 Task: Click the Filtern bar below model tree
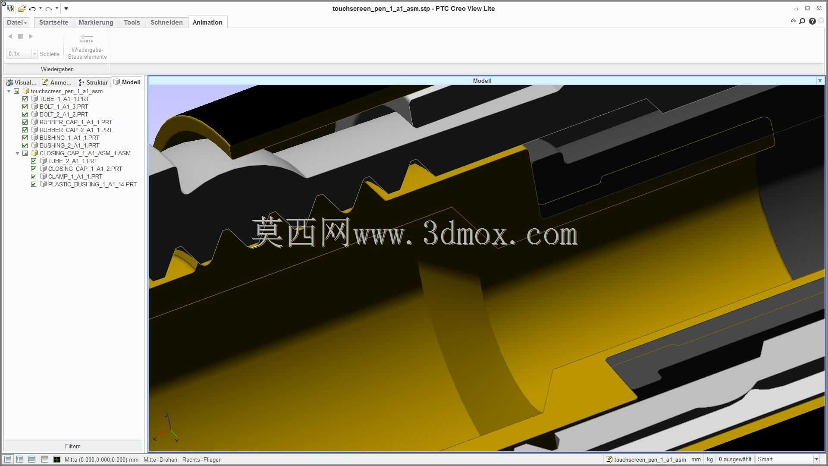(73, 446)
